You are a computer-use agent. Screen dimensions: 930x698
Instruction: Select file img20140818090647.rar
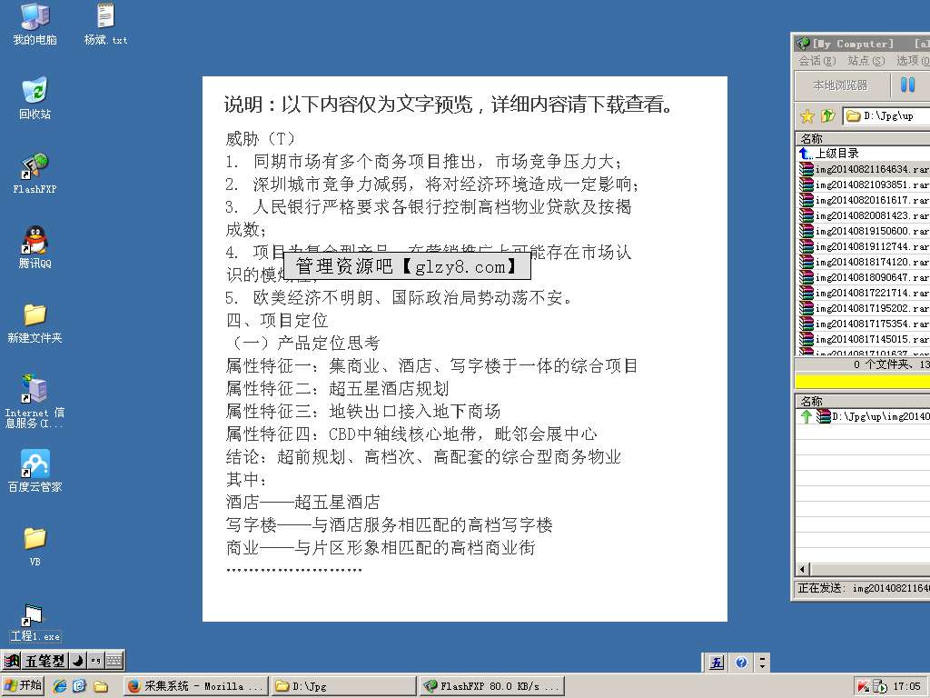(x=864, y=277)
